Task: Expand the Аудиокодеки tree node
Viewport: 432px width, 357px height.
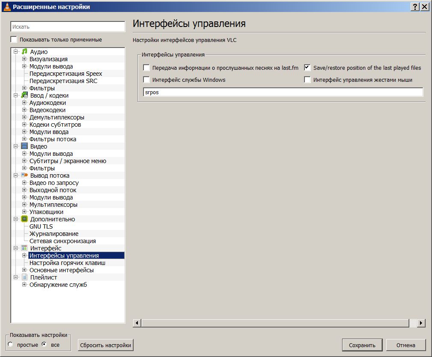Action: click(24, 102)
